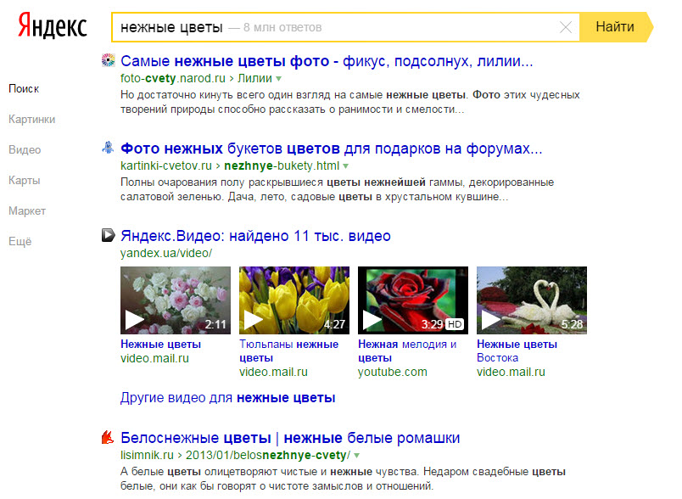Click video.mail.ru under Нежные цветы Востока
This screenshot has width=682, height=499.
[511, 373]
